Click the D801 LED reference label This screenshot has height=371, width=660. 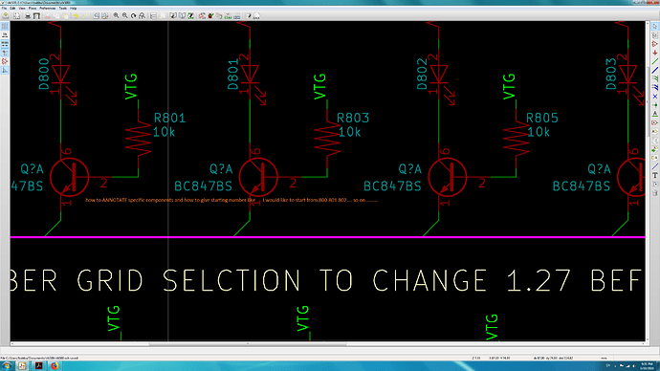(x=233, y=74)
